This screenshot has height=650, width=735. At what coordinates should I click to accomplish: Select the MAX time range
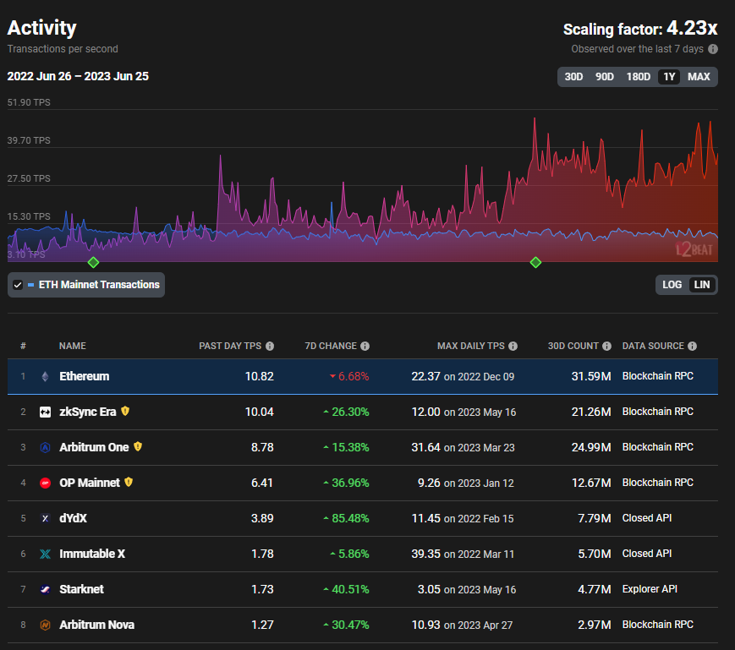pyautogui.click(x=699, y=77)
